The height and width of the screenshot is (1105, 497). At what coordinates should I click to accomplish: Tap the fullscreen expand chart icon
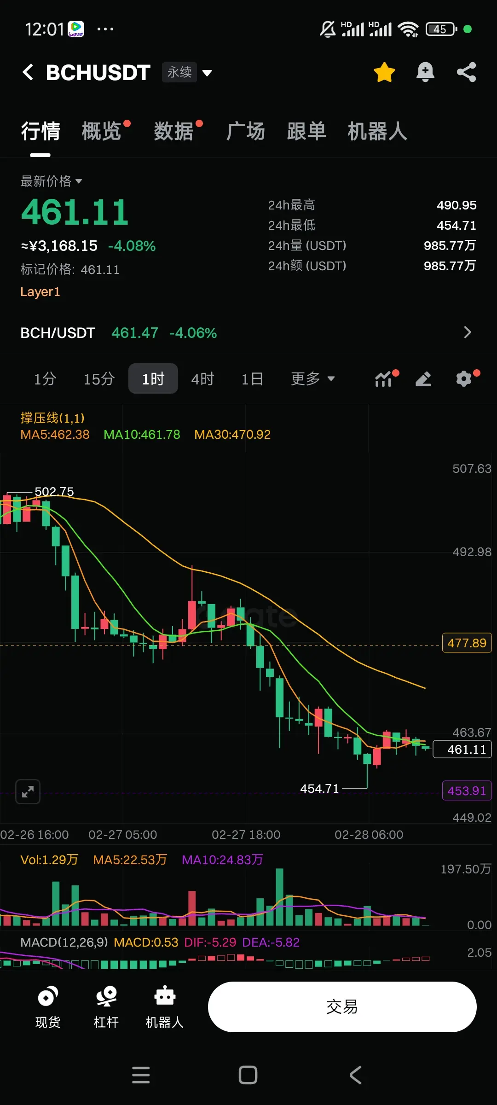(28, 791)
